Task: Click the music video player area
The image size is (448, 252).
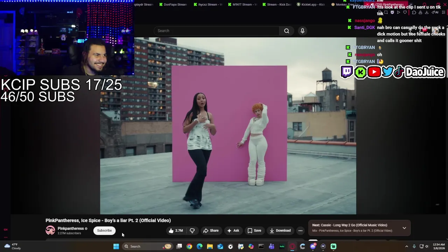Action: click(228, 126)
